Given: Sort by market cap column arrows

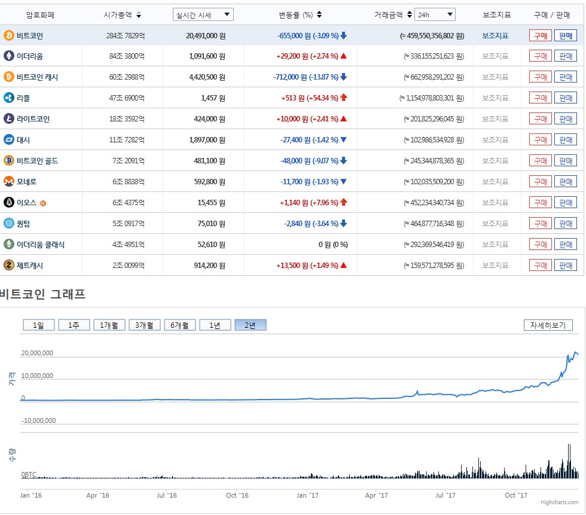Looking at the screenshot, I should click(x=139, y=15).
